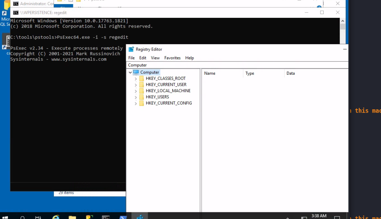Maximize the WPERSISTENCE regedit console window
The height and width of the screenshot is (219, 381).
(x=322, y=12)
